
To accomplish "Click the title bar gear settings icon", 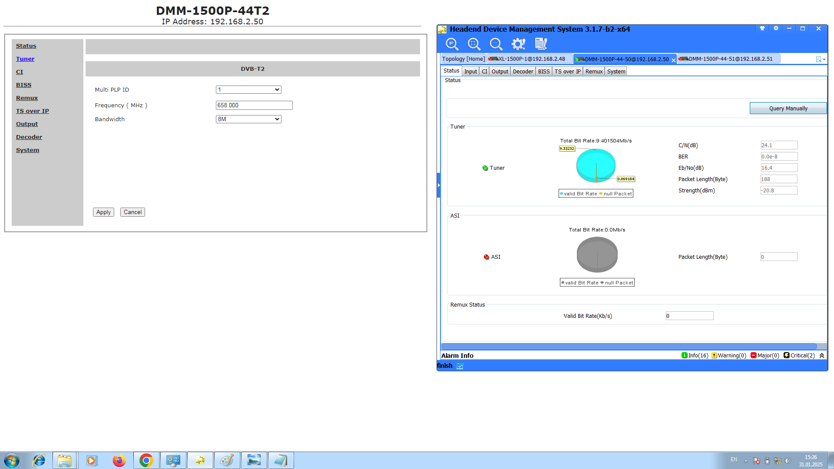I will [x=776, y=29].
